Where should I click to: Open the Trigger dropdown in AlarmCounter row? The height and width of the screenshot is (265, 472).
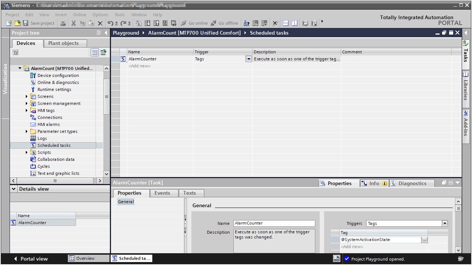click(x=249, y=59)
